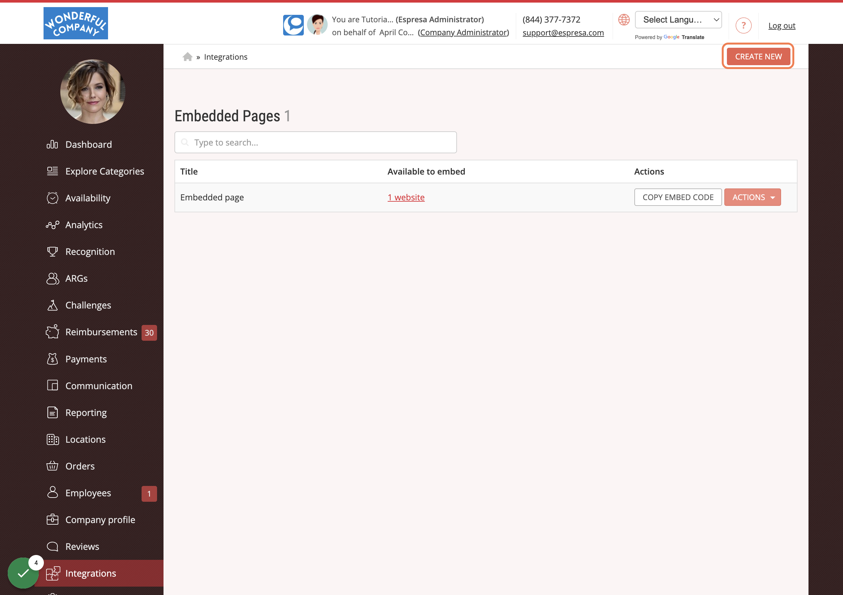Click the Orders basket icon
The width and height of the screenshot is (843, 595).
click(52, 466)
